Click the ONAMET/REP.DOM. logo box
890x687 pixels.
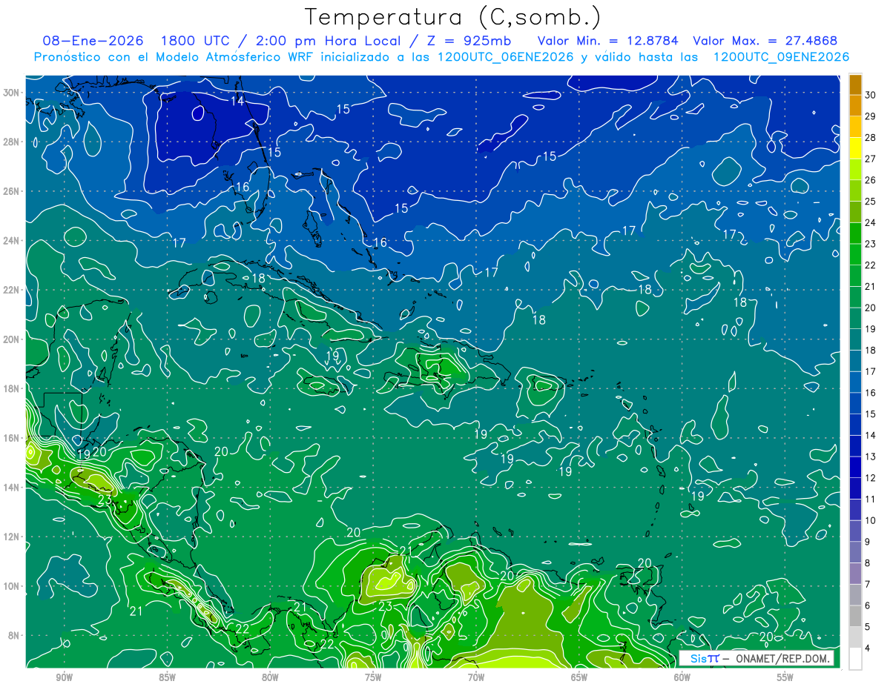click(756, 658)
